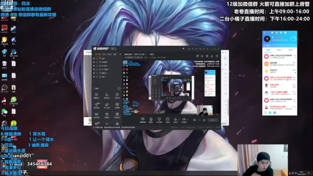Hide the 全屏 1 fullscreen source
313x176 pixels.
click(x=94, y=77)
